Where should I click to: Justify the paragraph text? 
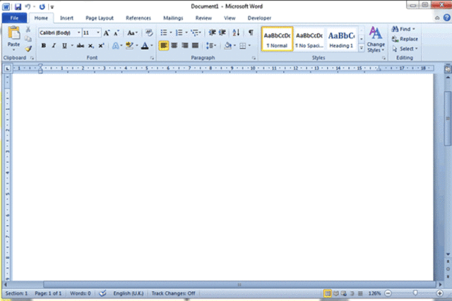pos(195,45)
